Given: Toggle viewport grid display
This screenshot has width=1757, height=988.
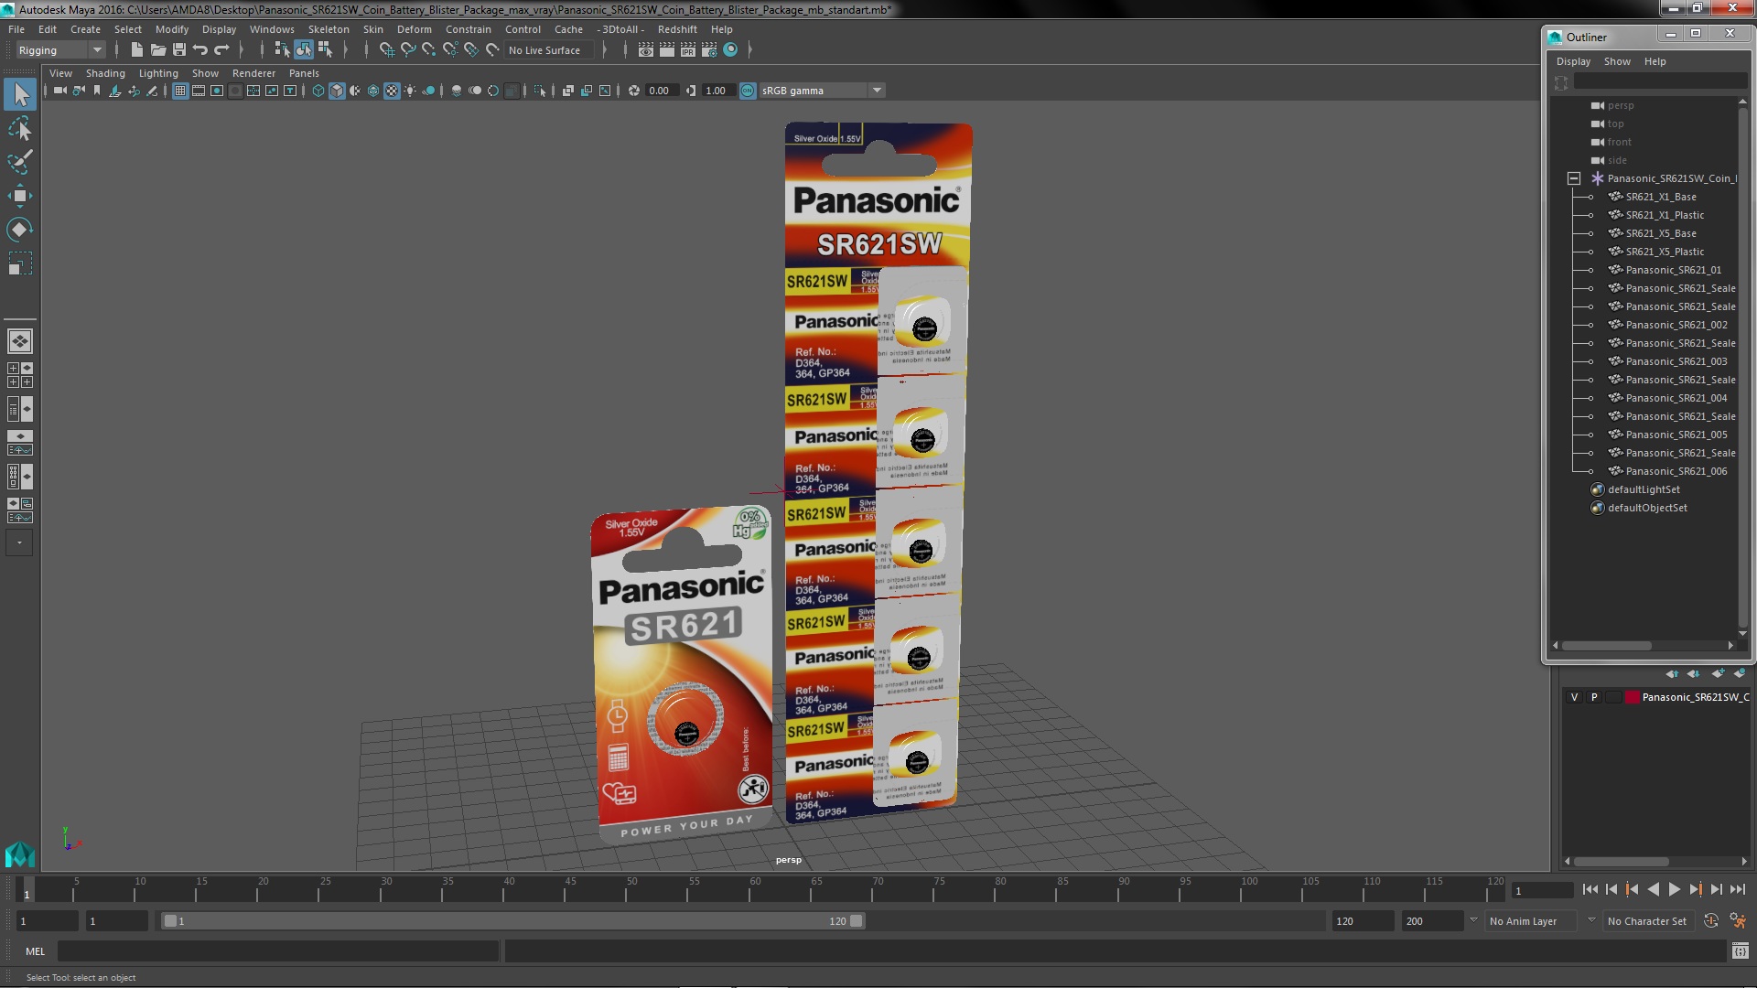Looking at the screenshot, I should [180, 91].
